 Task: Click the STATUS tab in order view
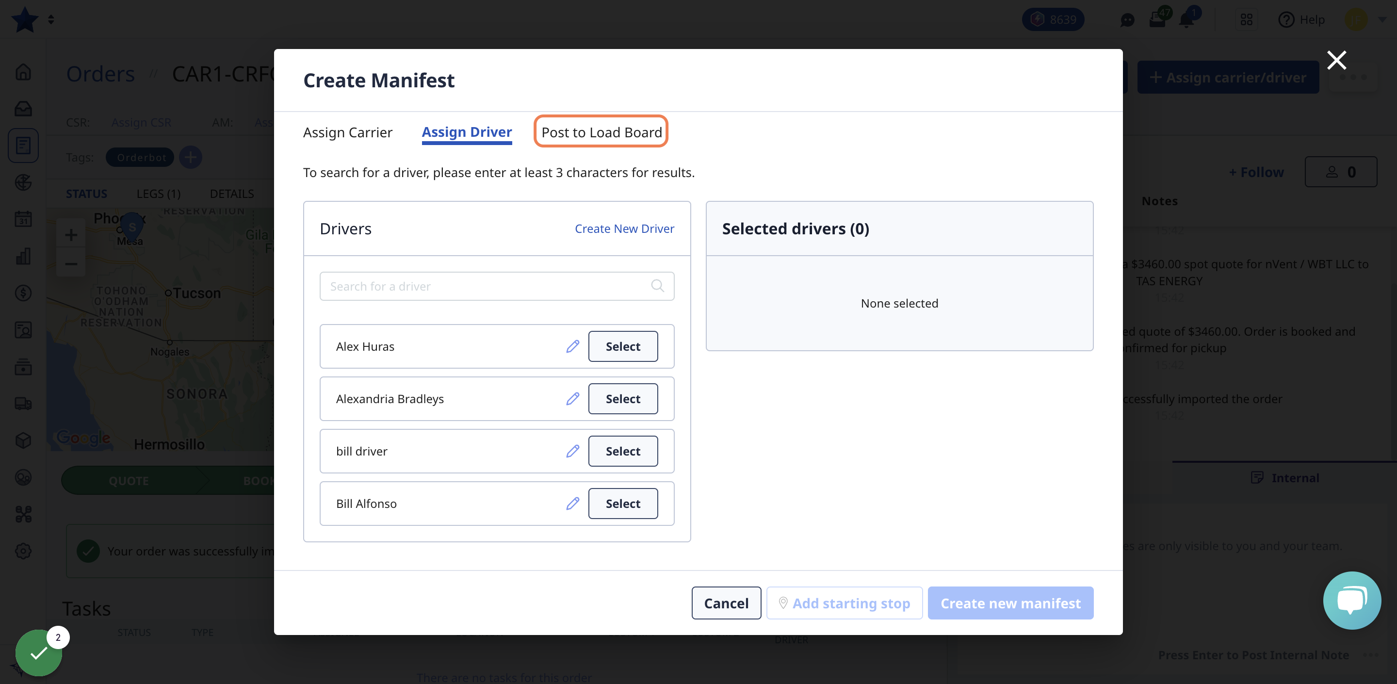86,193
